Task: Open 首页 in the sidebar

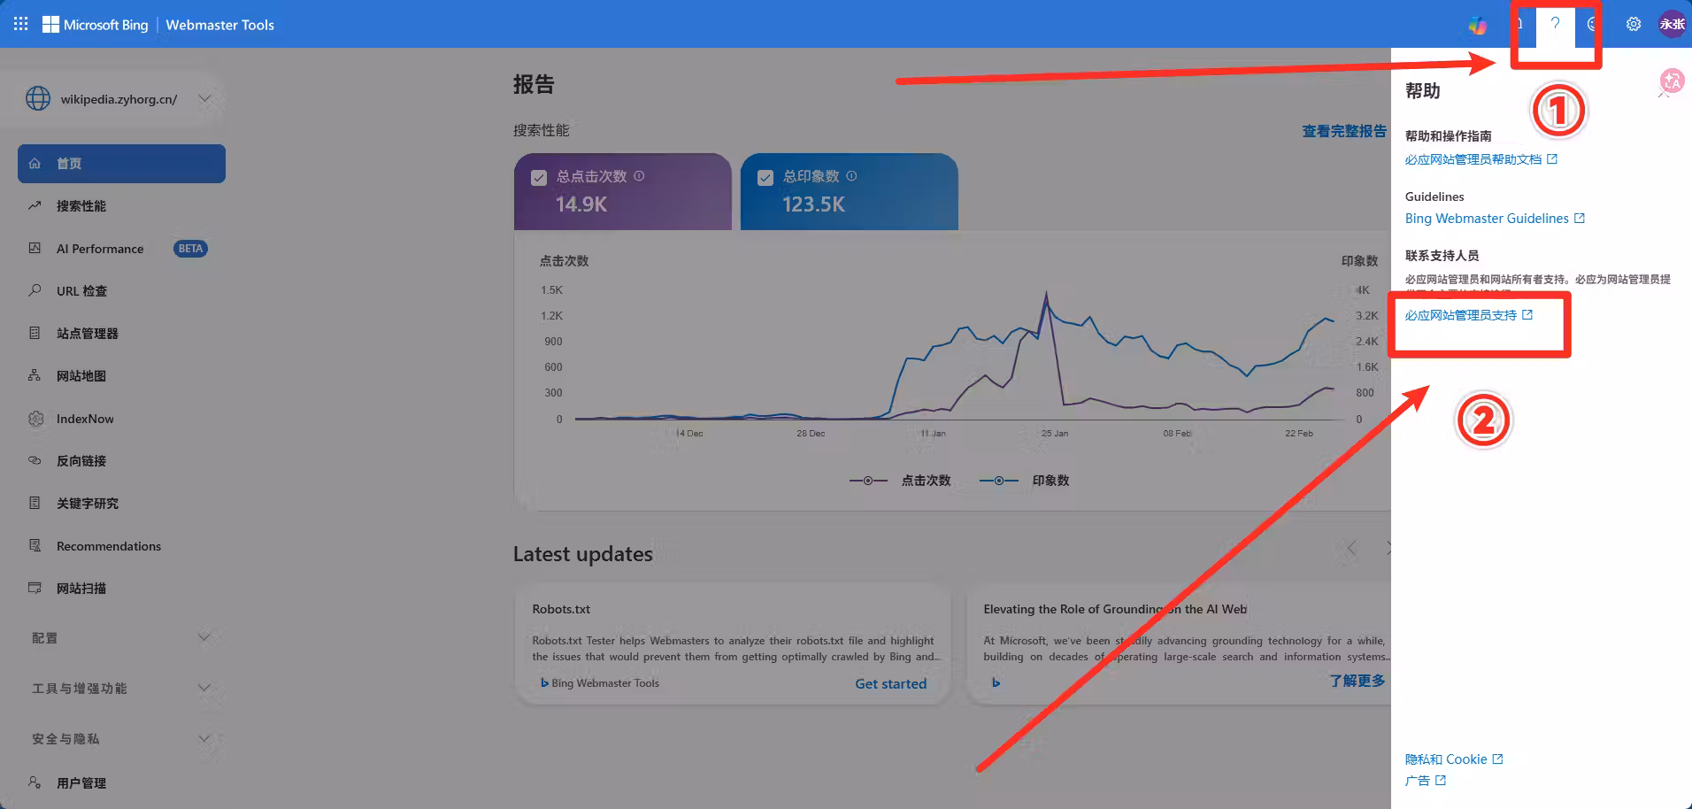Action: click(x=121, y=164)
